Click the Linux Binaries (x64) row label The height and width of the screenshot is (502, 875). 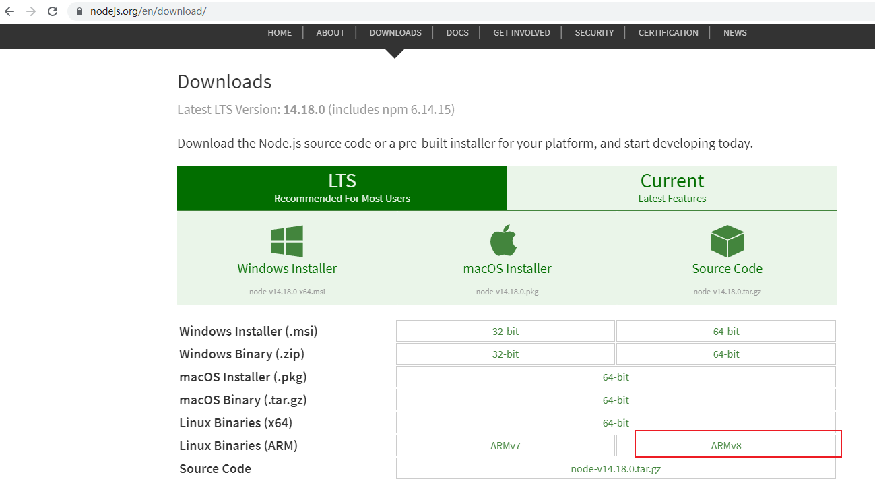coord(236,422)
